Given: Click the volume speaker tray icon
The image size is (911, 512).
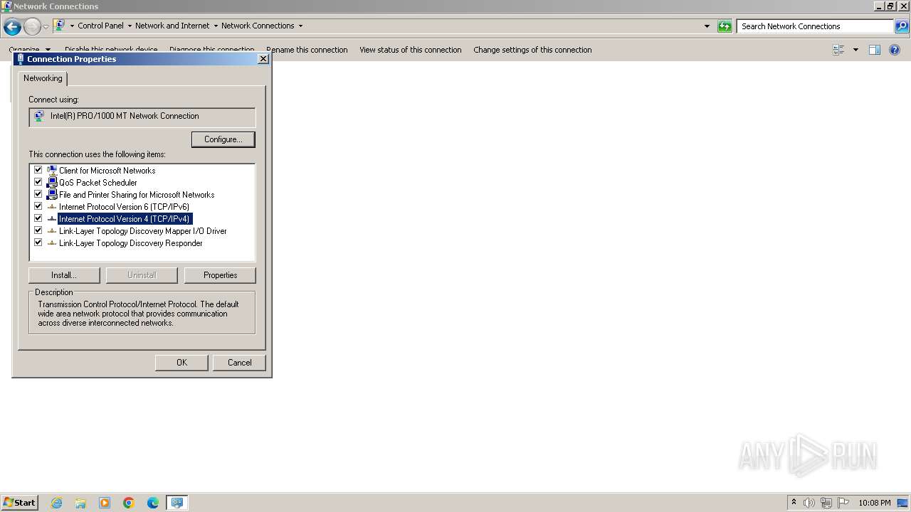Looking at the screenshot, I should [809, 503].
